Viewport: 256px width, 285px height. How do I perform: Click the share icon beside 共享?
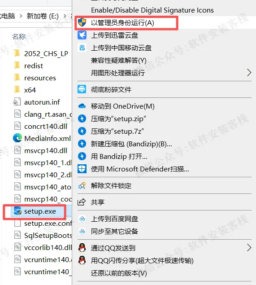82,202
